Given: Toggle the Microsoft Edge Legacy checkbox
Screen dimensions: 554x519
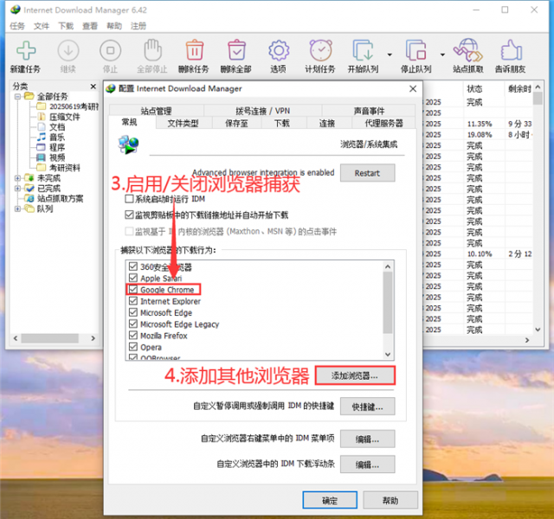Looking at the screenshot, I should (x=133, y=324).
